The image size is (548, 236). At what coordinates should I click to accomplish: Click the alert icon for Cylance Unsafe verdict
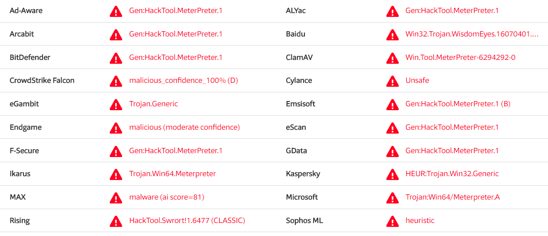point(392,81)
